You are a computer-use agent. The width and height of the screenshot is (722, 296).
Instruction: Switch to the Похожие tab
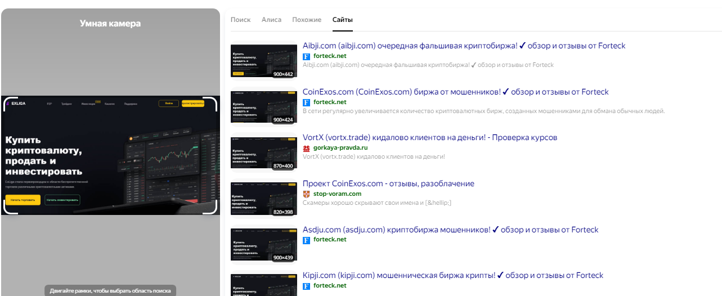307,20
